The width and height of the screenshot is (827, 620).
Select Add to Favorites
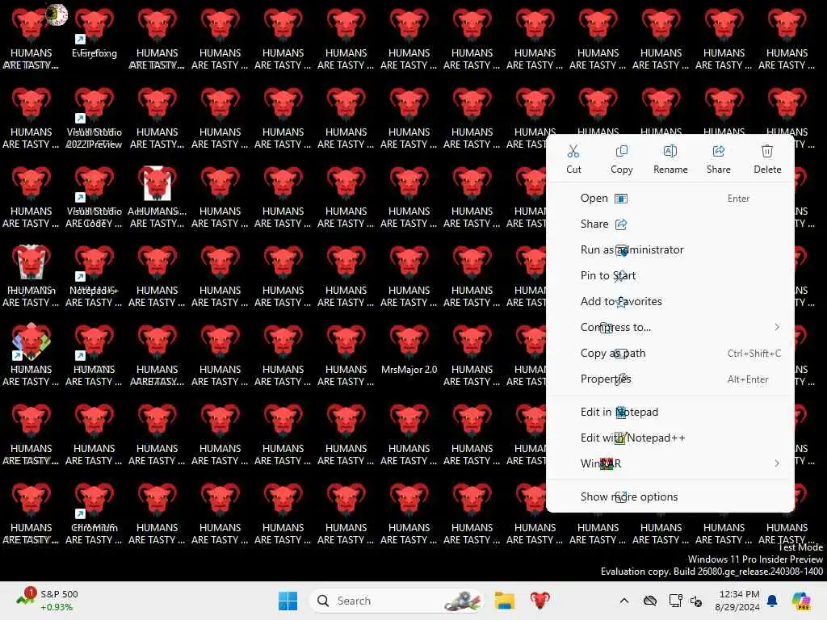pos(670,302)
